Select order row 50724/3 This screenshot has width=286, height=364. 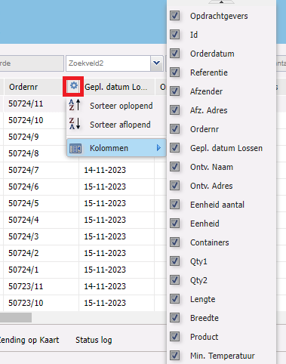pyautogui.click(x=23, y=236)
